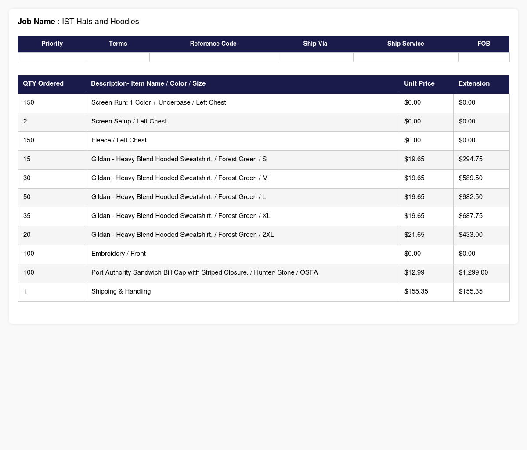Select the Terms column header
Viewport: 527px width, 450px height.
(118, 44)
